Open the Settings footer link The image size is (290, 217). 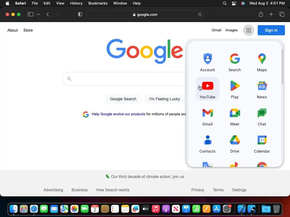click(x=239, y=190)
